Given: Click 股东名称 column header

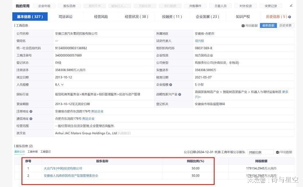Looking at the screenshot, I should point(102,161).
